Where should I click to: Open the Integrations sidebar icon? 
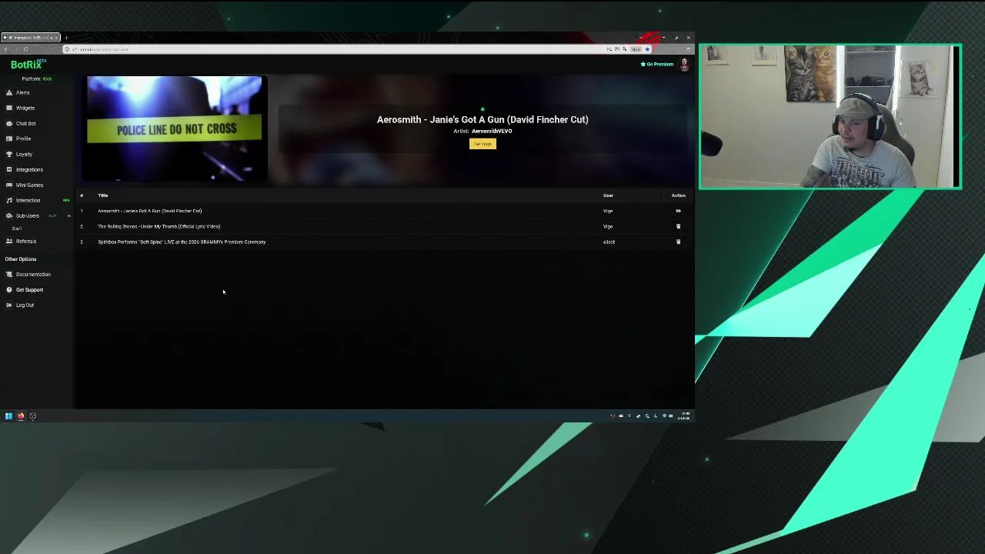(8, 169)
